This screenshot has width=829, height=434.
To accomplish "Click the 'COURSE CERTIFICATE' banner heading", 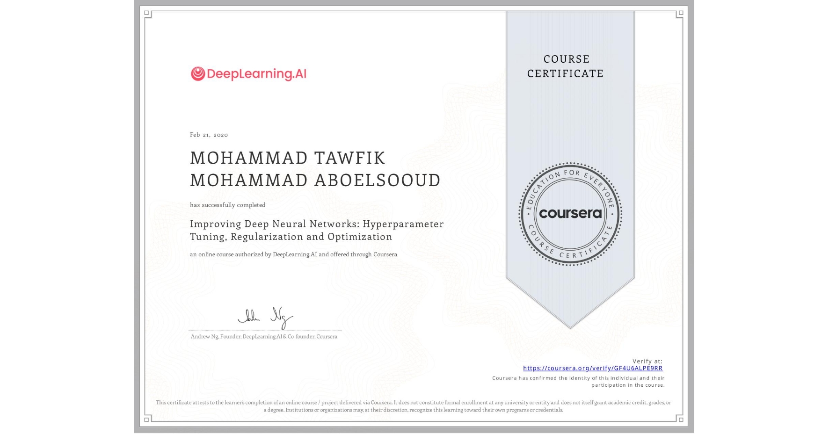I will (566, 66).
